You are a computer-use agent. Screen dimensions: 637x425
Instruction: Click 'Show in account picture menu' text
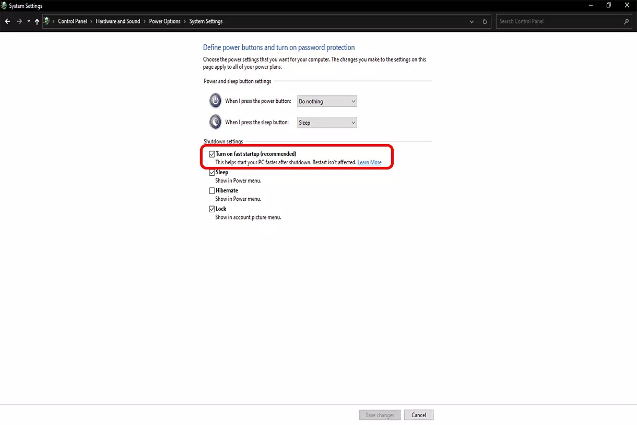tap(248, 217)
